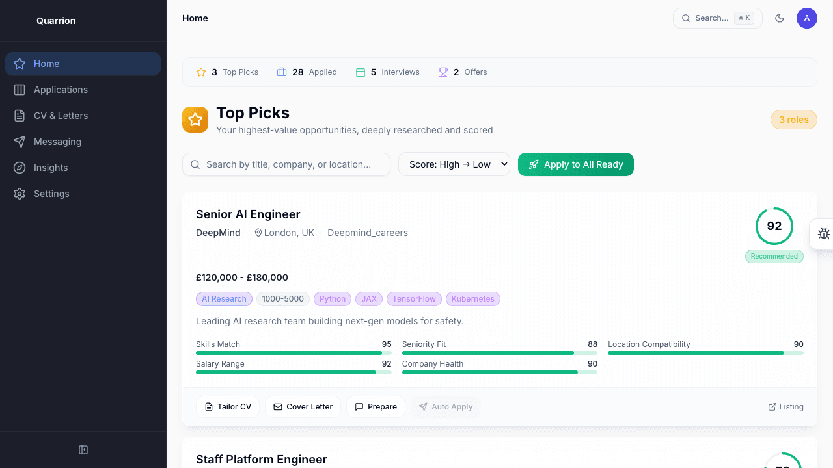
Task: Click the 3 roles badge
Action: [x=794, y=120]
